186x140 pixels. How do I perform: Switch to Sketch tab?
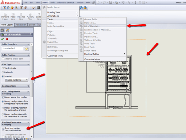(x=32, y=25)
